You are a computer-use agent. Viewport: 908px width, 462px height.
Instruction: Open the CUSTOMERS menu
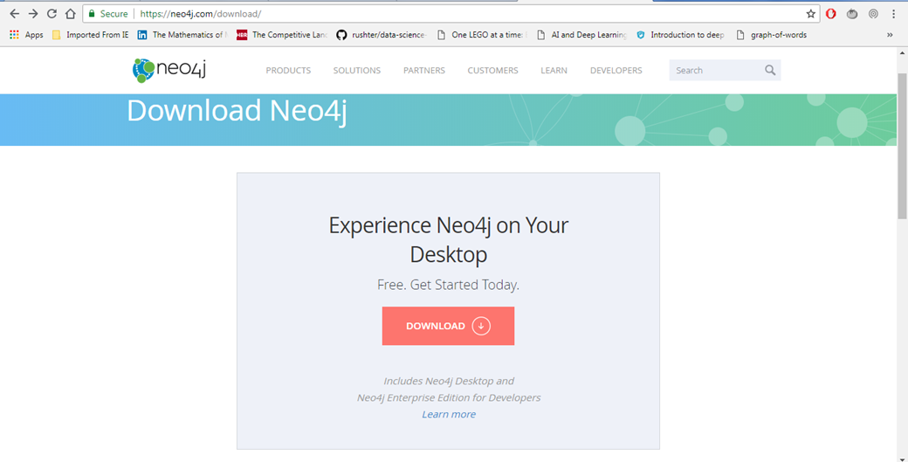click(x=492, y=71)
